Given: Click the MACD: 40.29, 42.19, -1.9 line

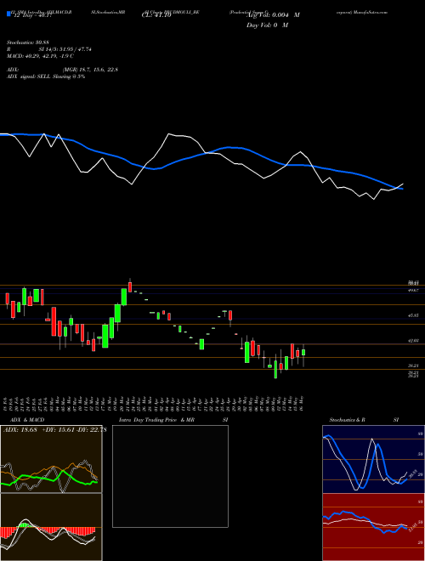Looking at the screenshot, I should pos(40,56).
